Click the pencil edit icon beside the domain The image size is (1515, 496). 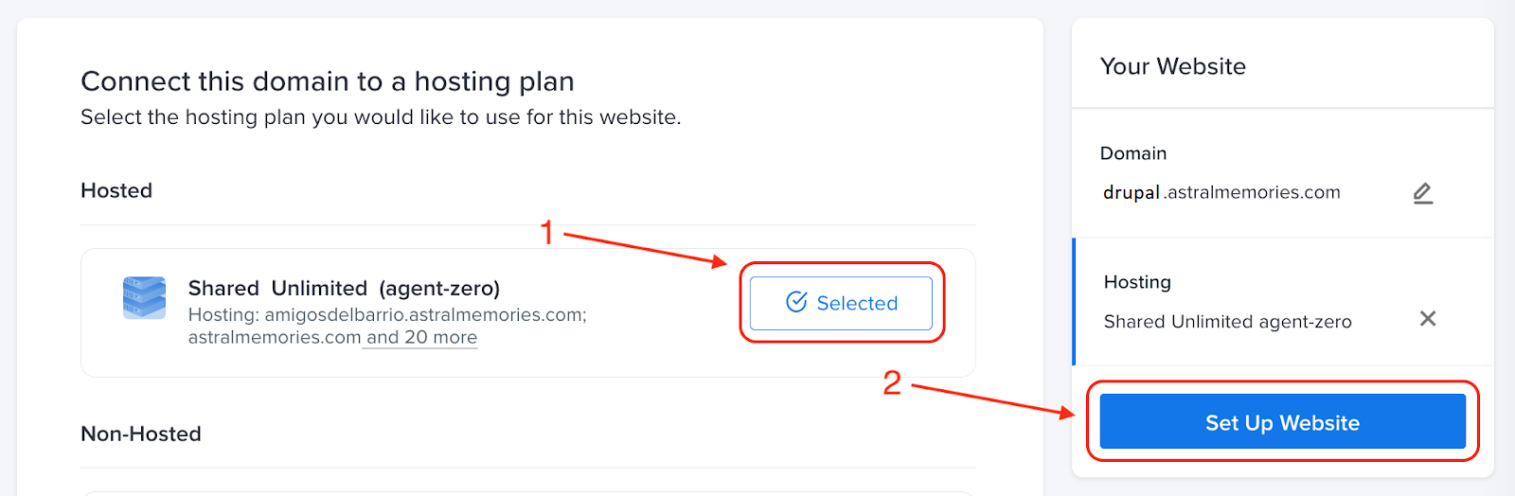1422,193
